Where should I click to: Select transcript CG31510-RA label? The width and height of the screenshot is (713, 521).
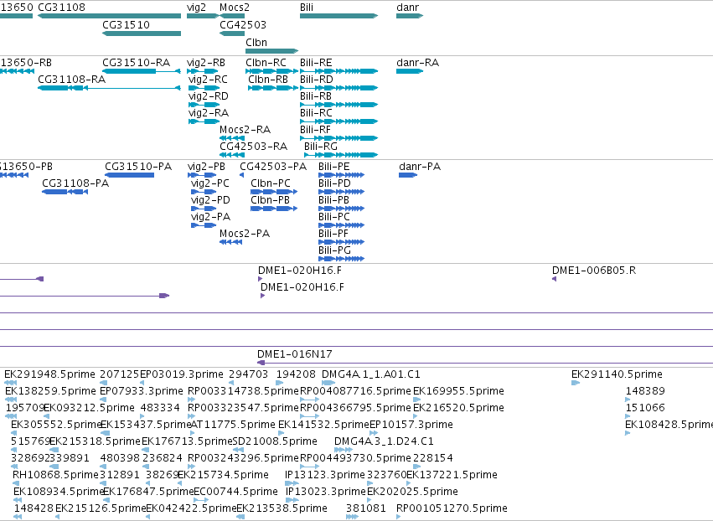point(136,62)
